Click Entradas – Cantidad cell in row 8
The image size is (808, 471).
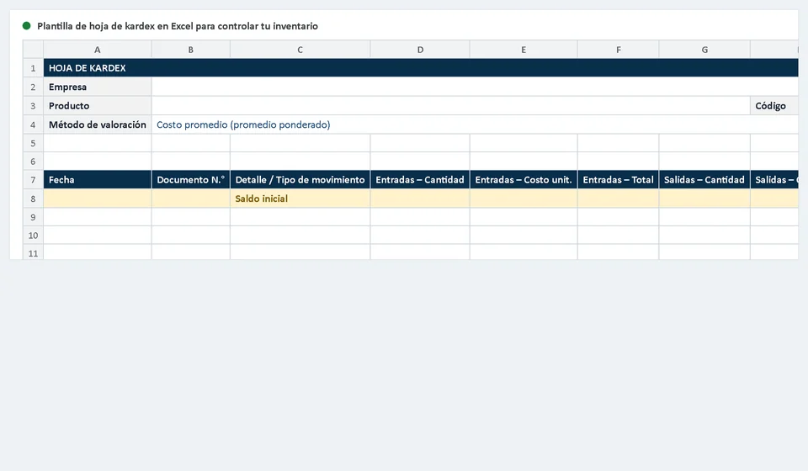[420, 198]
